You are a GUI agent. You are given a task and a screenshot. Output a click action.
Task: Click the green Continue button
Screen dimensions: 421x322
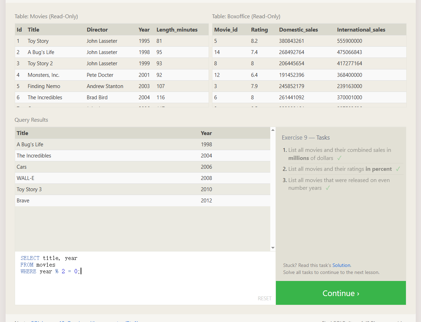(341, 293)
